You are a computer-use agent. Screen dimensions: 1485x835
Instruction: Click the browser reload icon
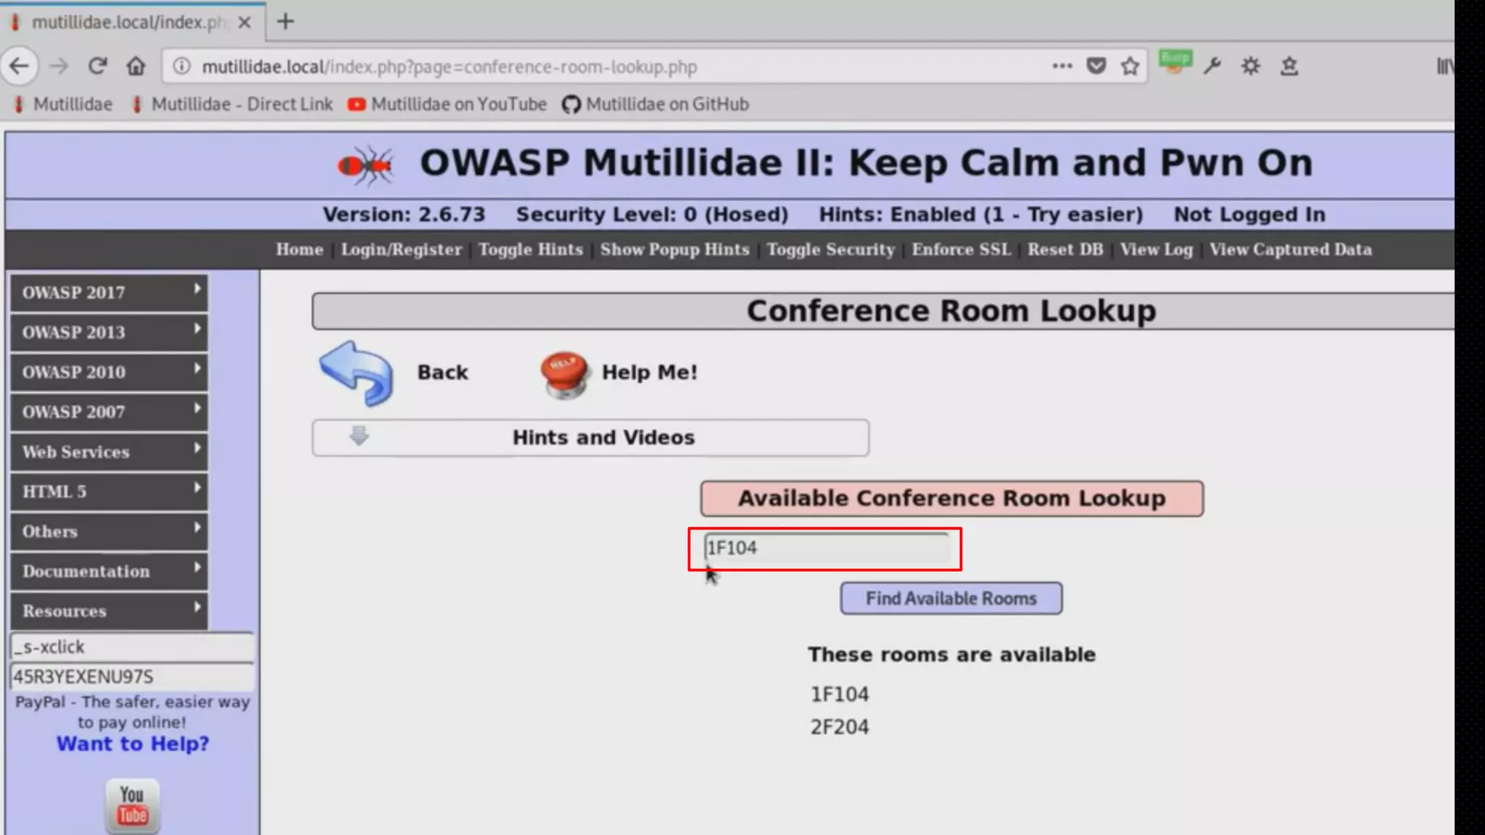pyautogui.click(x=97, y=67)
